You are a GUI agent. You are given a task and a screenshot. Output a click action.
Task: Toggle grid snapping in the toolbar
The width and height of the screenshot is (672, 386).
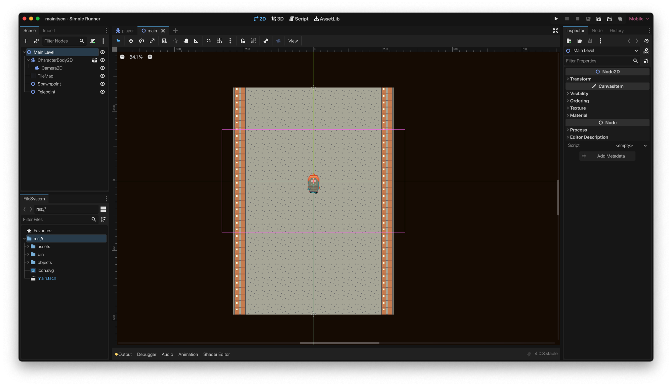pos(219,41)
